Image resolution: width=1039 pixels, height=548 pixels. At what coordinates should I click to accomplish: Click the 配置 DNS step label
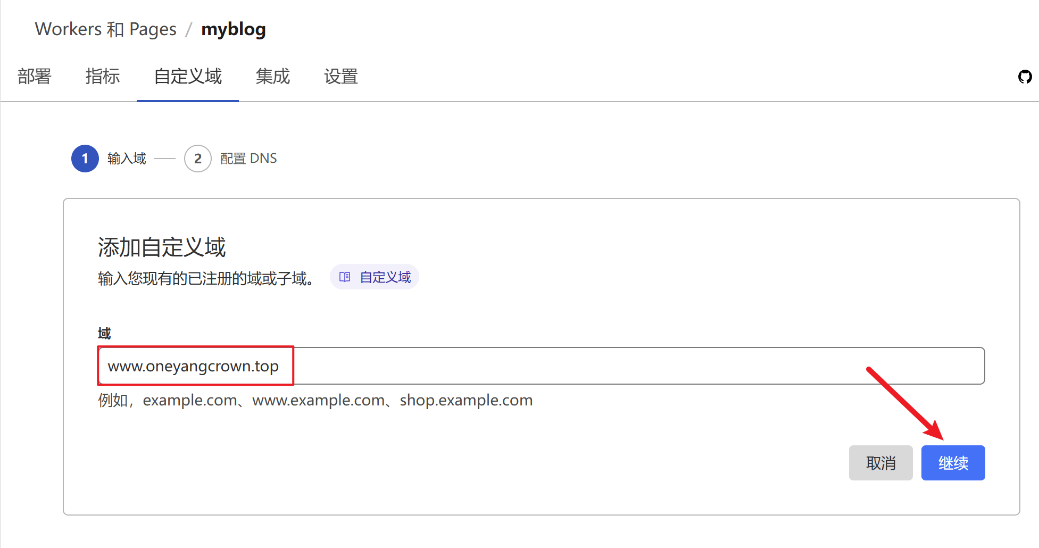tap(248, 159)
